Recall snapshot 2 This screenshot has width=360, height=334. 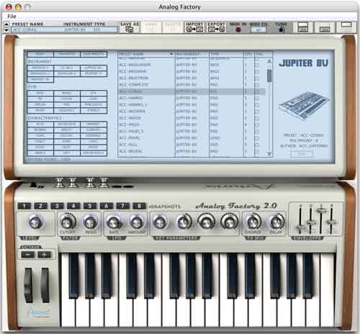(40, 206)
